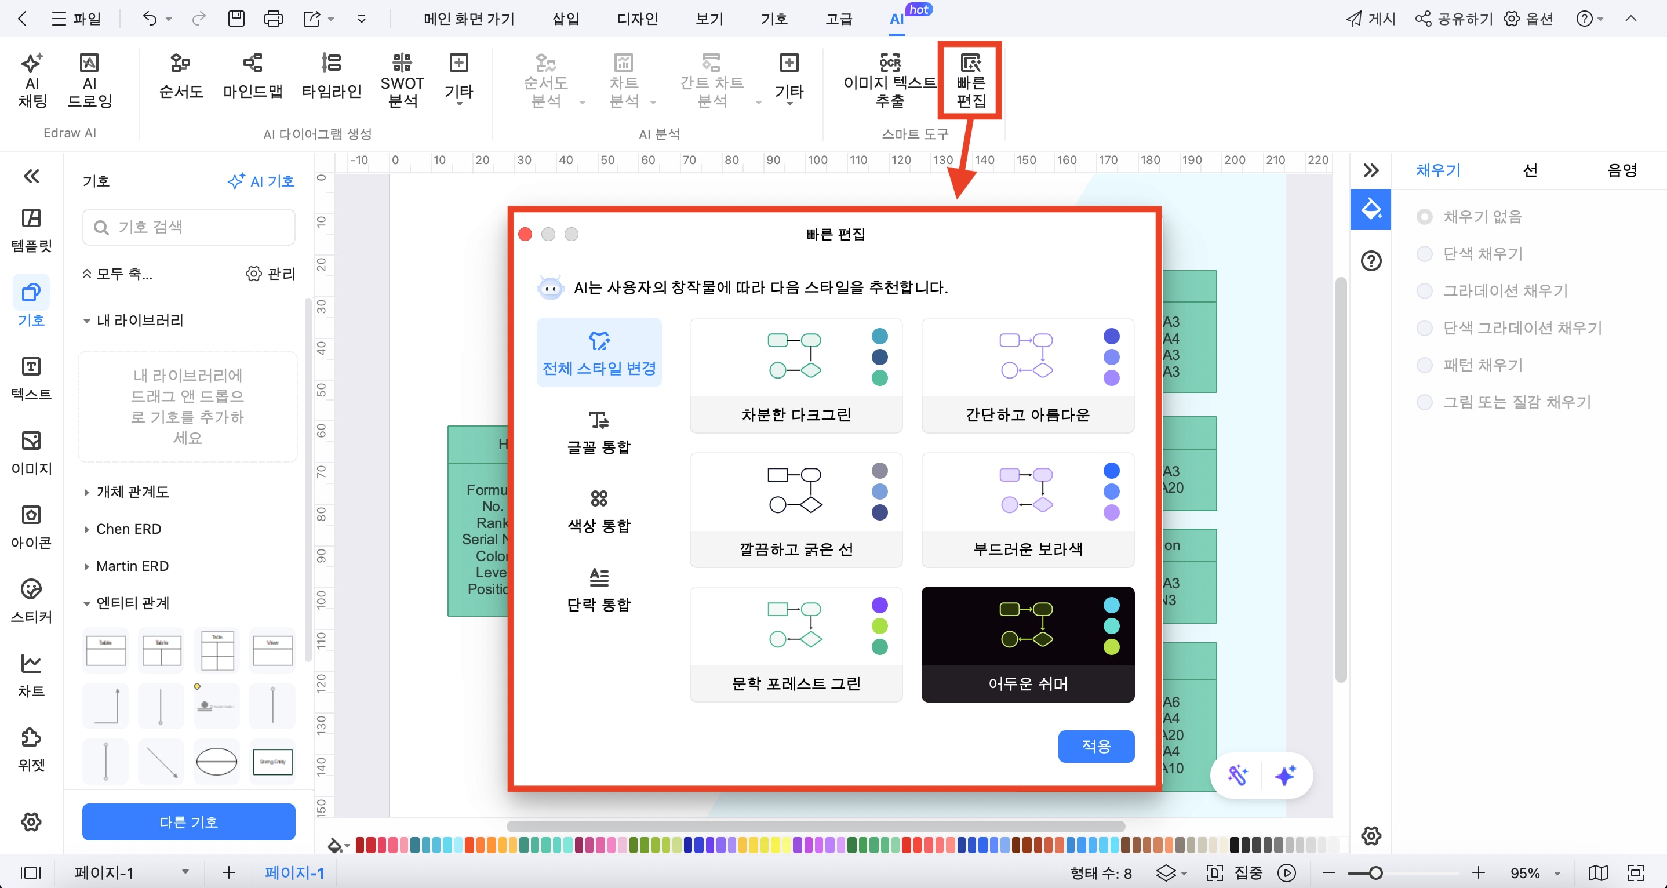Screen dimensions: 1667x888
Task: Click the 다른 기호 button
Action: [188, 821]
